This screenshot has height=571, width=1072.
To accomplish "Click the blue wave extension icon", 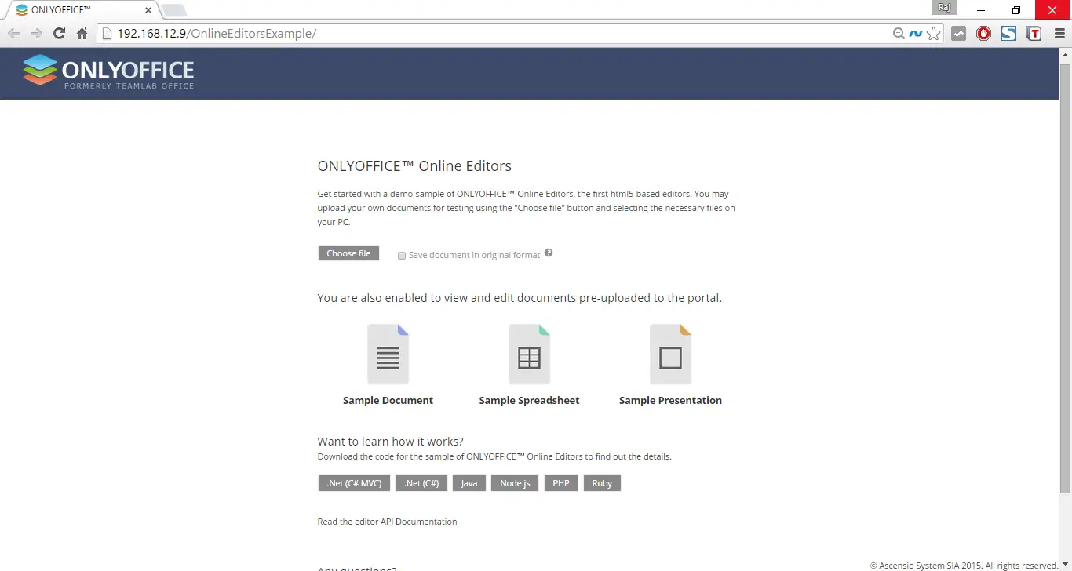I will [x=916, y=34].
